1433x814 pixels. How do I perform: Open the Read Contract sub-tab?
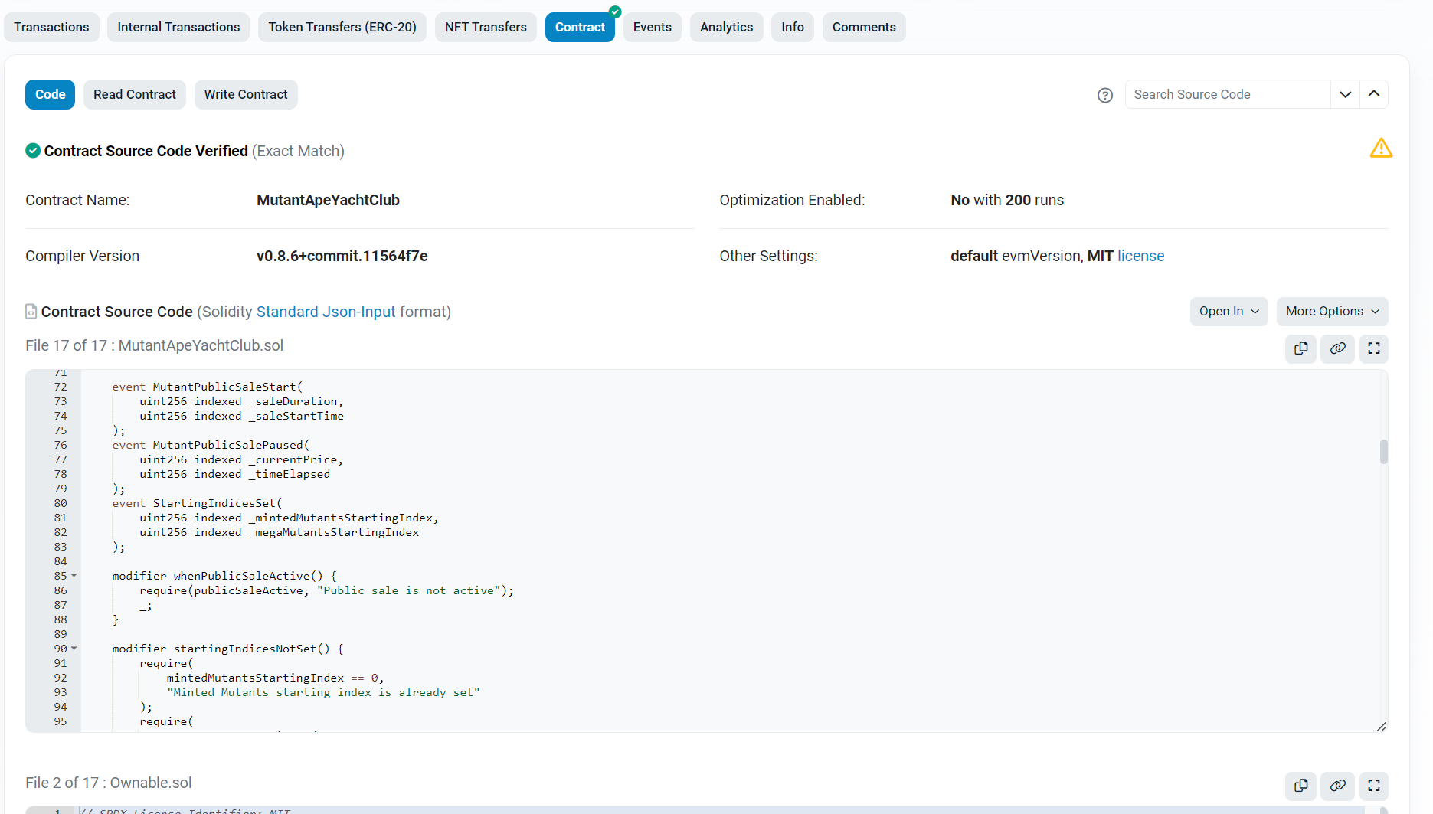[135, 95]
